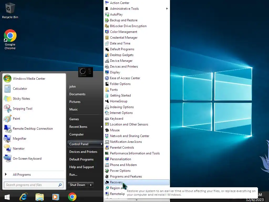Click the Credential Manager icon
Viewport: 269px width, 202px height.
pyautogui.click(x=107, y=38)
